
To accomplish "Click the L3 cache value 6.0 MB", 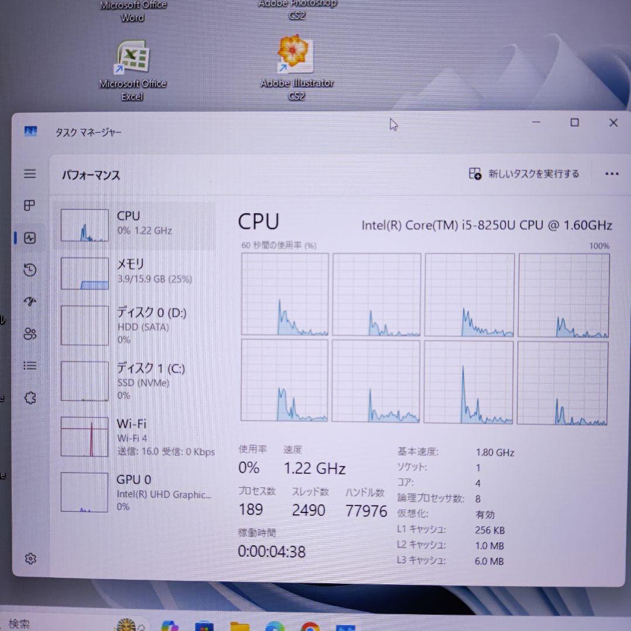I will (x=490, y=561).
